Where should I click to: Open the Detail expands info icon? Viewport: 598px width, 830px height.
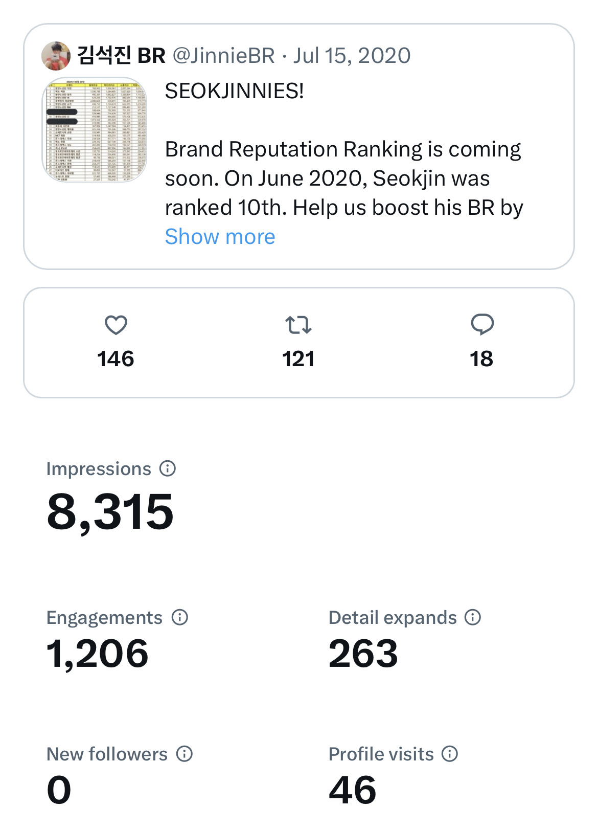(x=473, y=617)
